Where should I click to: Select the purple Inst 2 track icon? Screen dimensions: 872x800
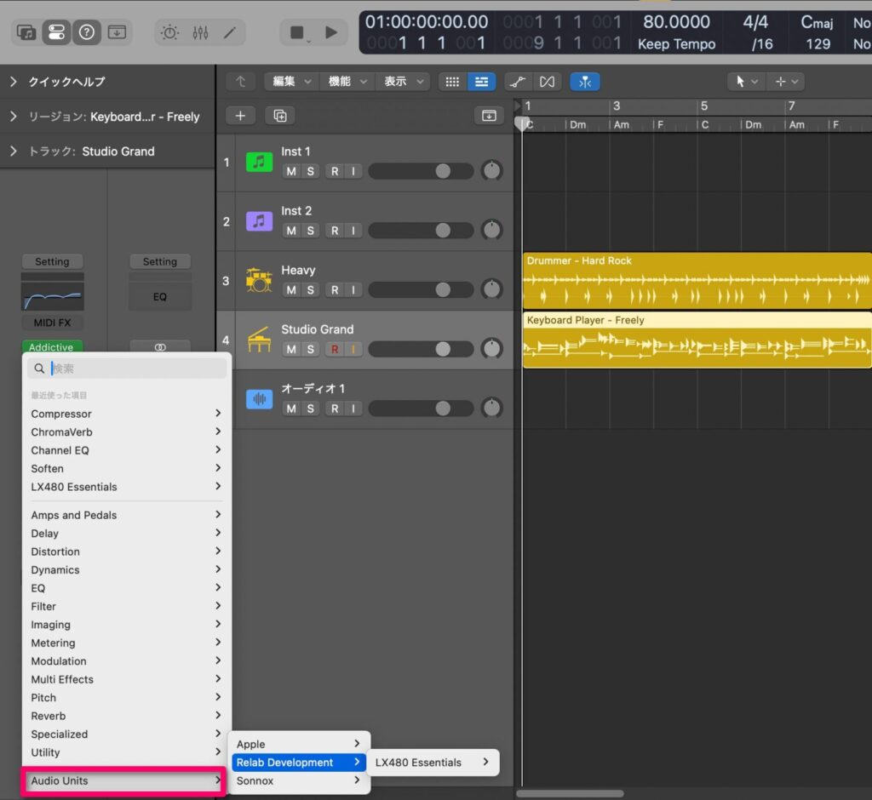[259, 221]
